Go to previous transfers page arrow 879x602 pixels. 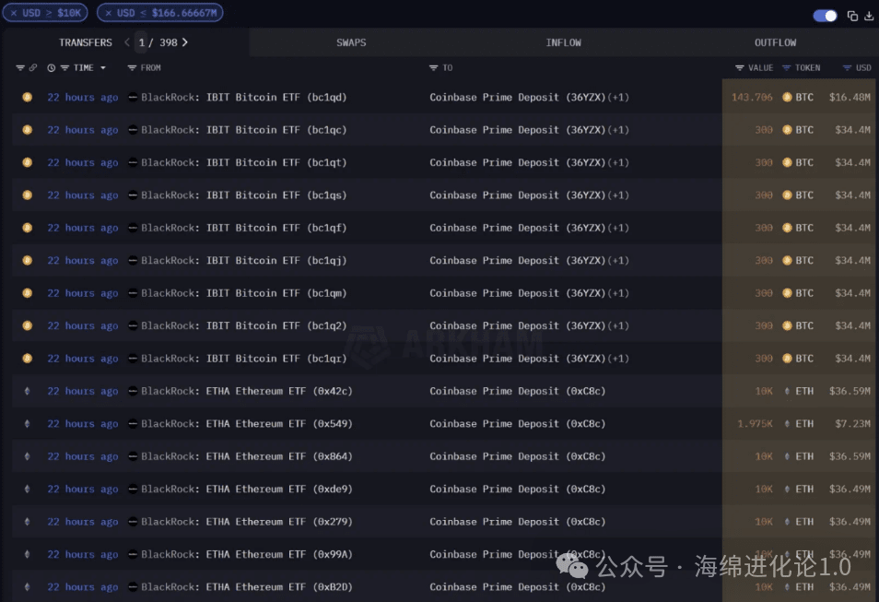(127, 42)
